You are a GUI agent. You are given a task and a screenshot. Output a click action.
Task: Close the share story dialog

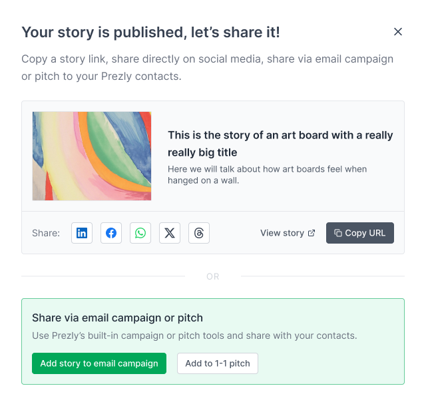click(x=398, y=32)
